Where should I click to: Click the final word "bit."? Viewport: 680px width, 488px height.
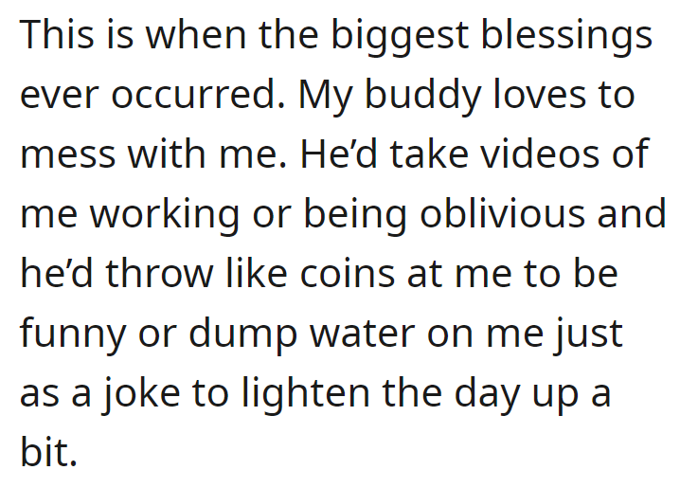point(48,452)
